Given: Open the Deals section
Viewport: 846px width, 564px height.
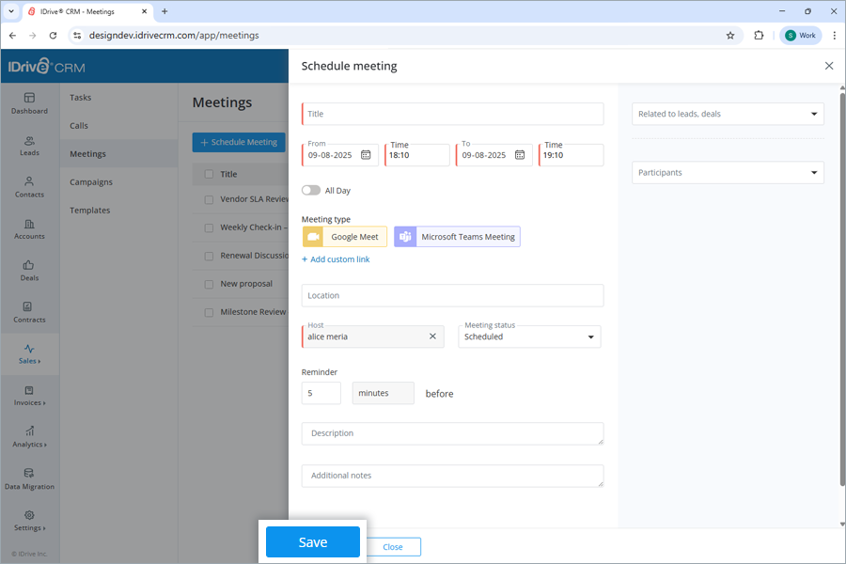Looking at the screenshot, I should pos(29,271).
